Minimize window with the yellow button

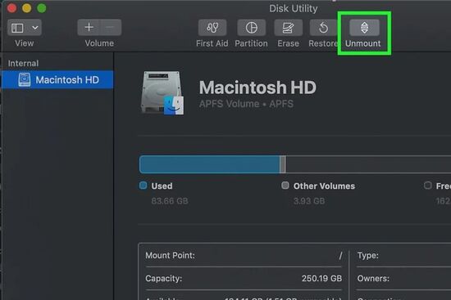[27, 8]
